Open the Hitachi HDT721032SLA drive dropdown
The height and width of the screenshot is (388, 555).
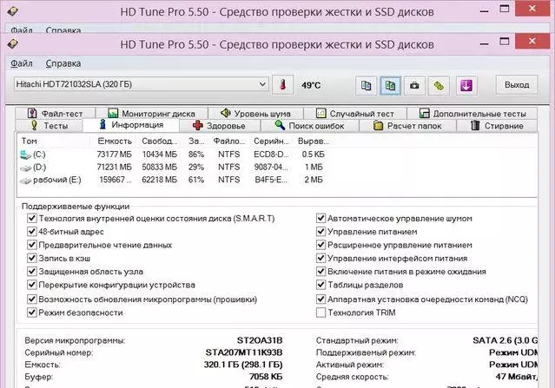coord(142,84)
